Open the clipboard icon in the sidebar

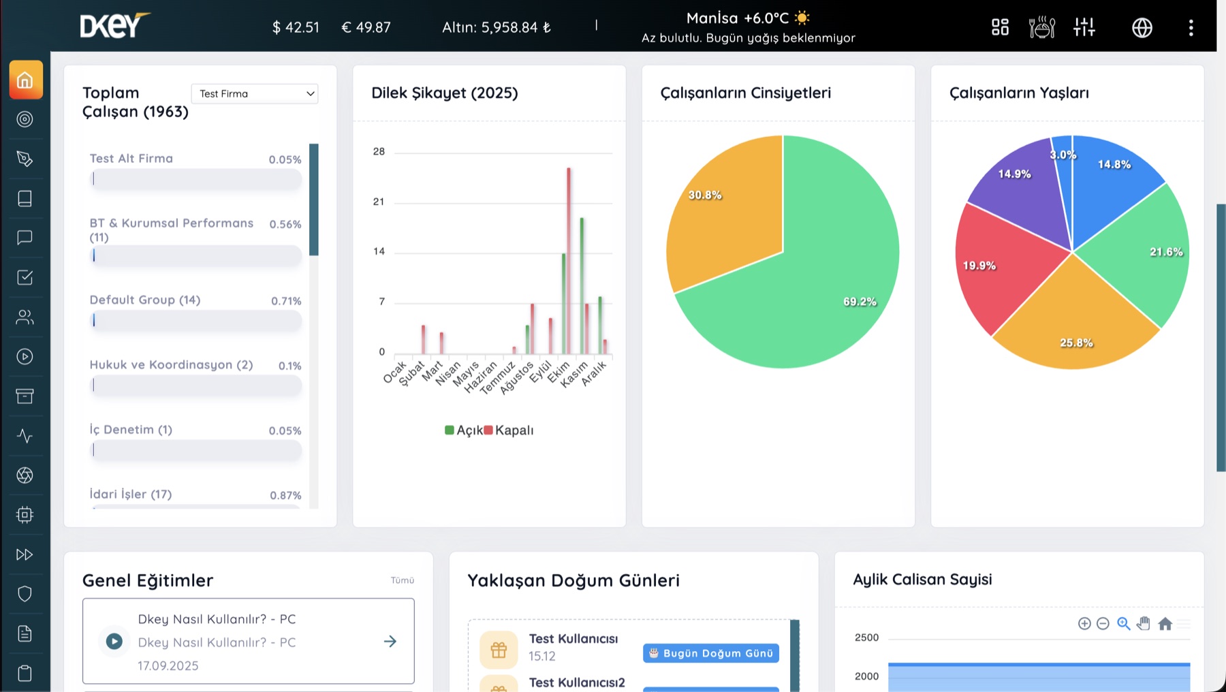(25, 673)
